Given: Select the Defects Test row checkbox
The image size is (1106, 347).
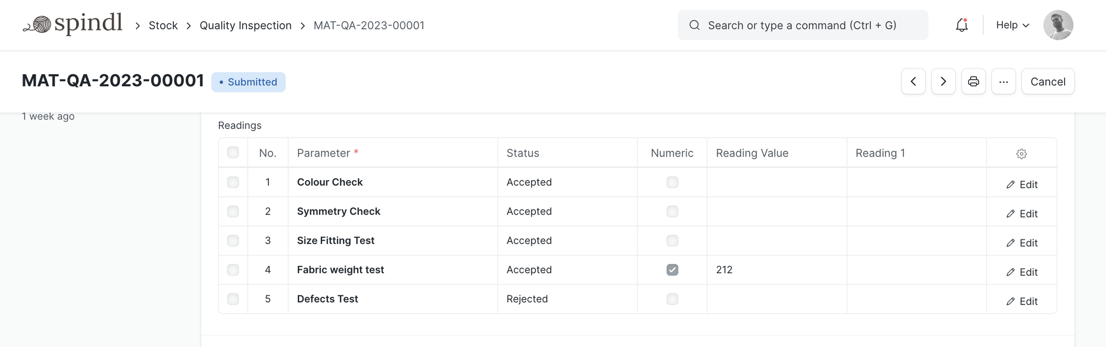Looking at the screenshot, I should (x=233, y=299).
